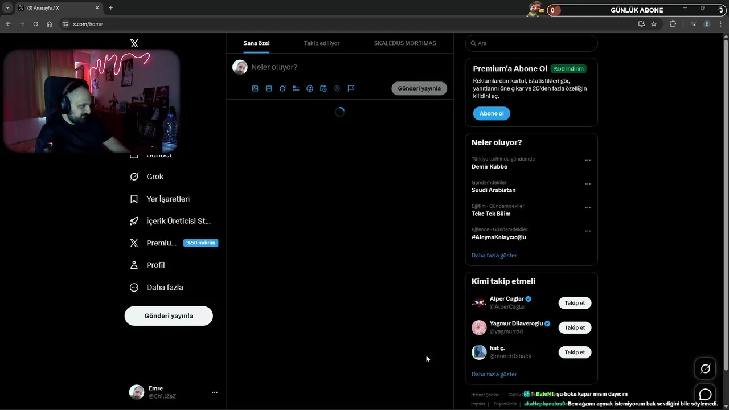This screenshot has height=410, width=729.
Task: Click the flag icon in composer
Action: pos(351,88)
